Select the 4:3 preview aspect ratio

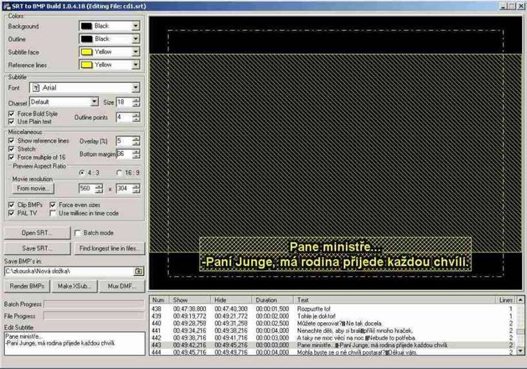point(82,173)
